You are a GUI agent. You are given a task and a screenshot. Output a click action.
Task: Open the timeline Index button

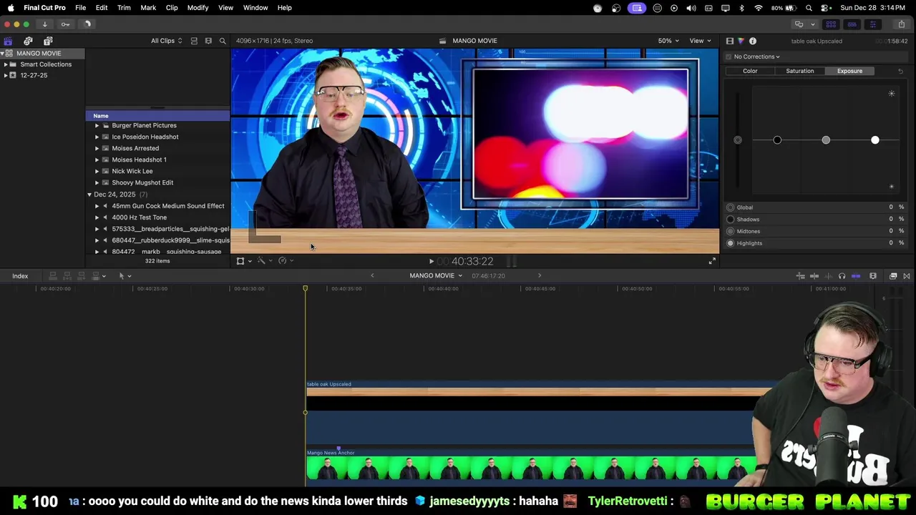point(20,276)
